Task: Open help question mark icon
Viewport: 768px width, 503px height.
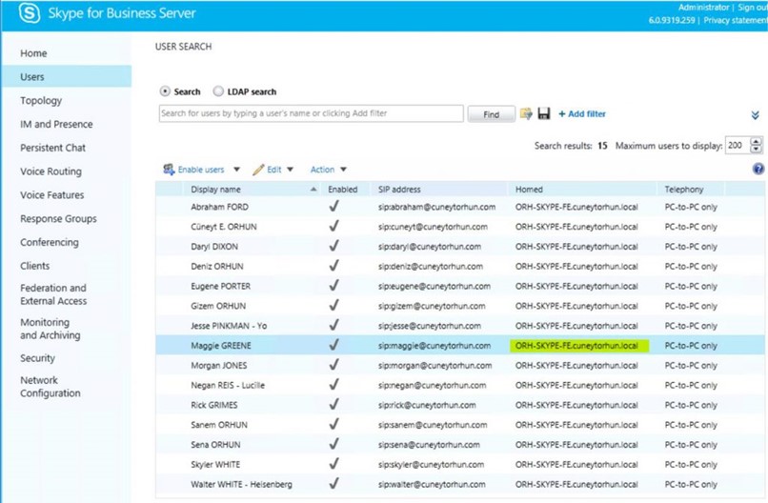Action: point(758,169)
